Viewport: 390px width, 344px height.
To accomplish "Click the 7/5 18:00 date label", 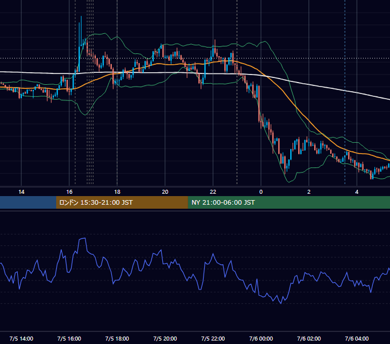I will (117, 338).
